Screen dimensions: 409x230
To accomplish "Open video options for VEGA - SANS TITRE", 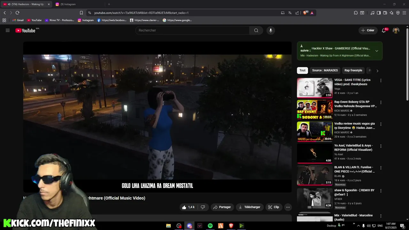I will [x=381, y=80].
